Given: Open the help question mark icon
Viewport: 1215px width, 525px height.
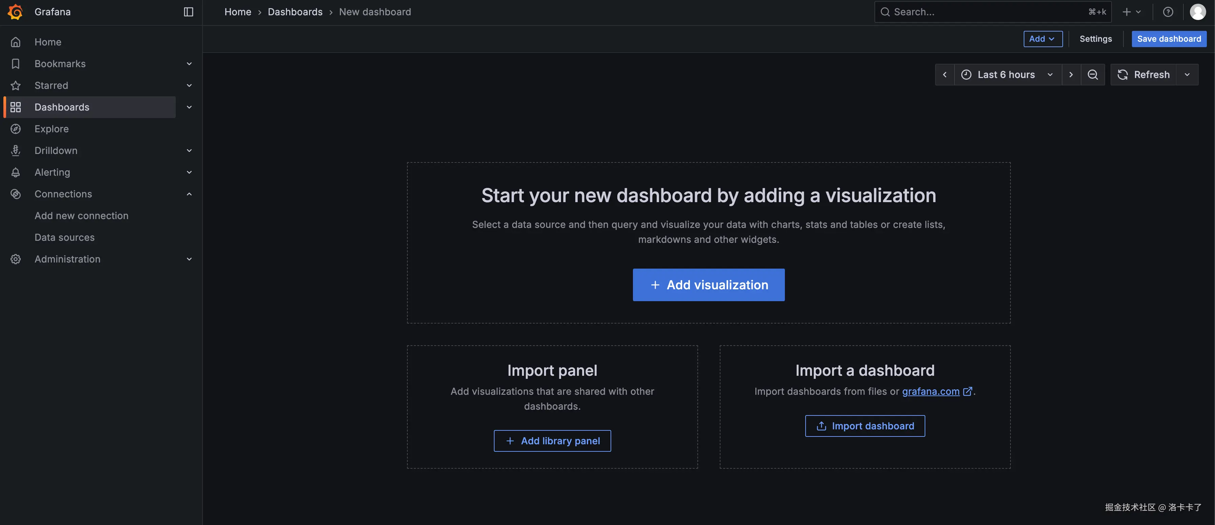Looking at the screenshot, I should (1168, 12).
